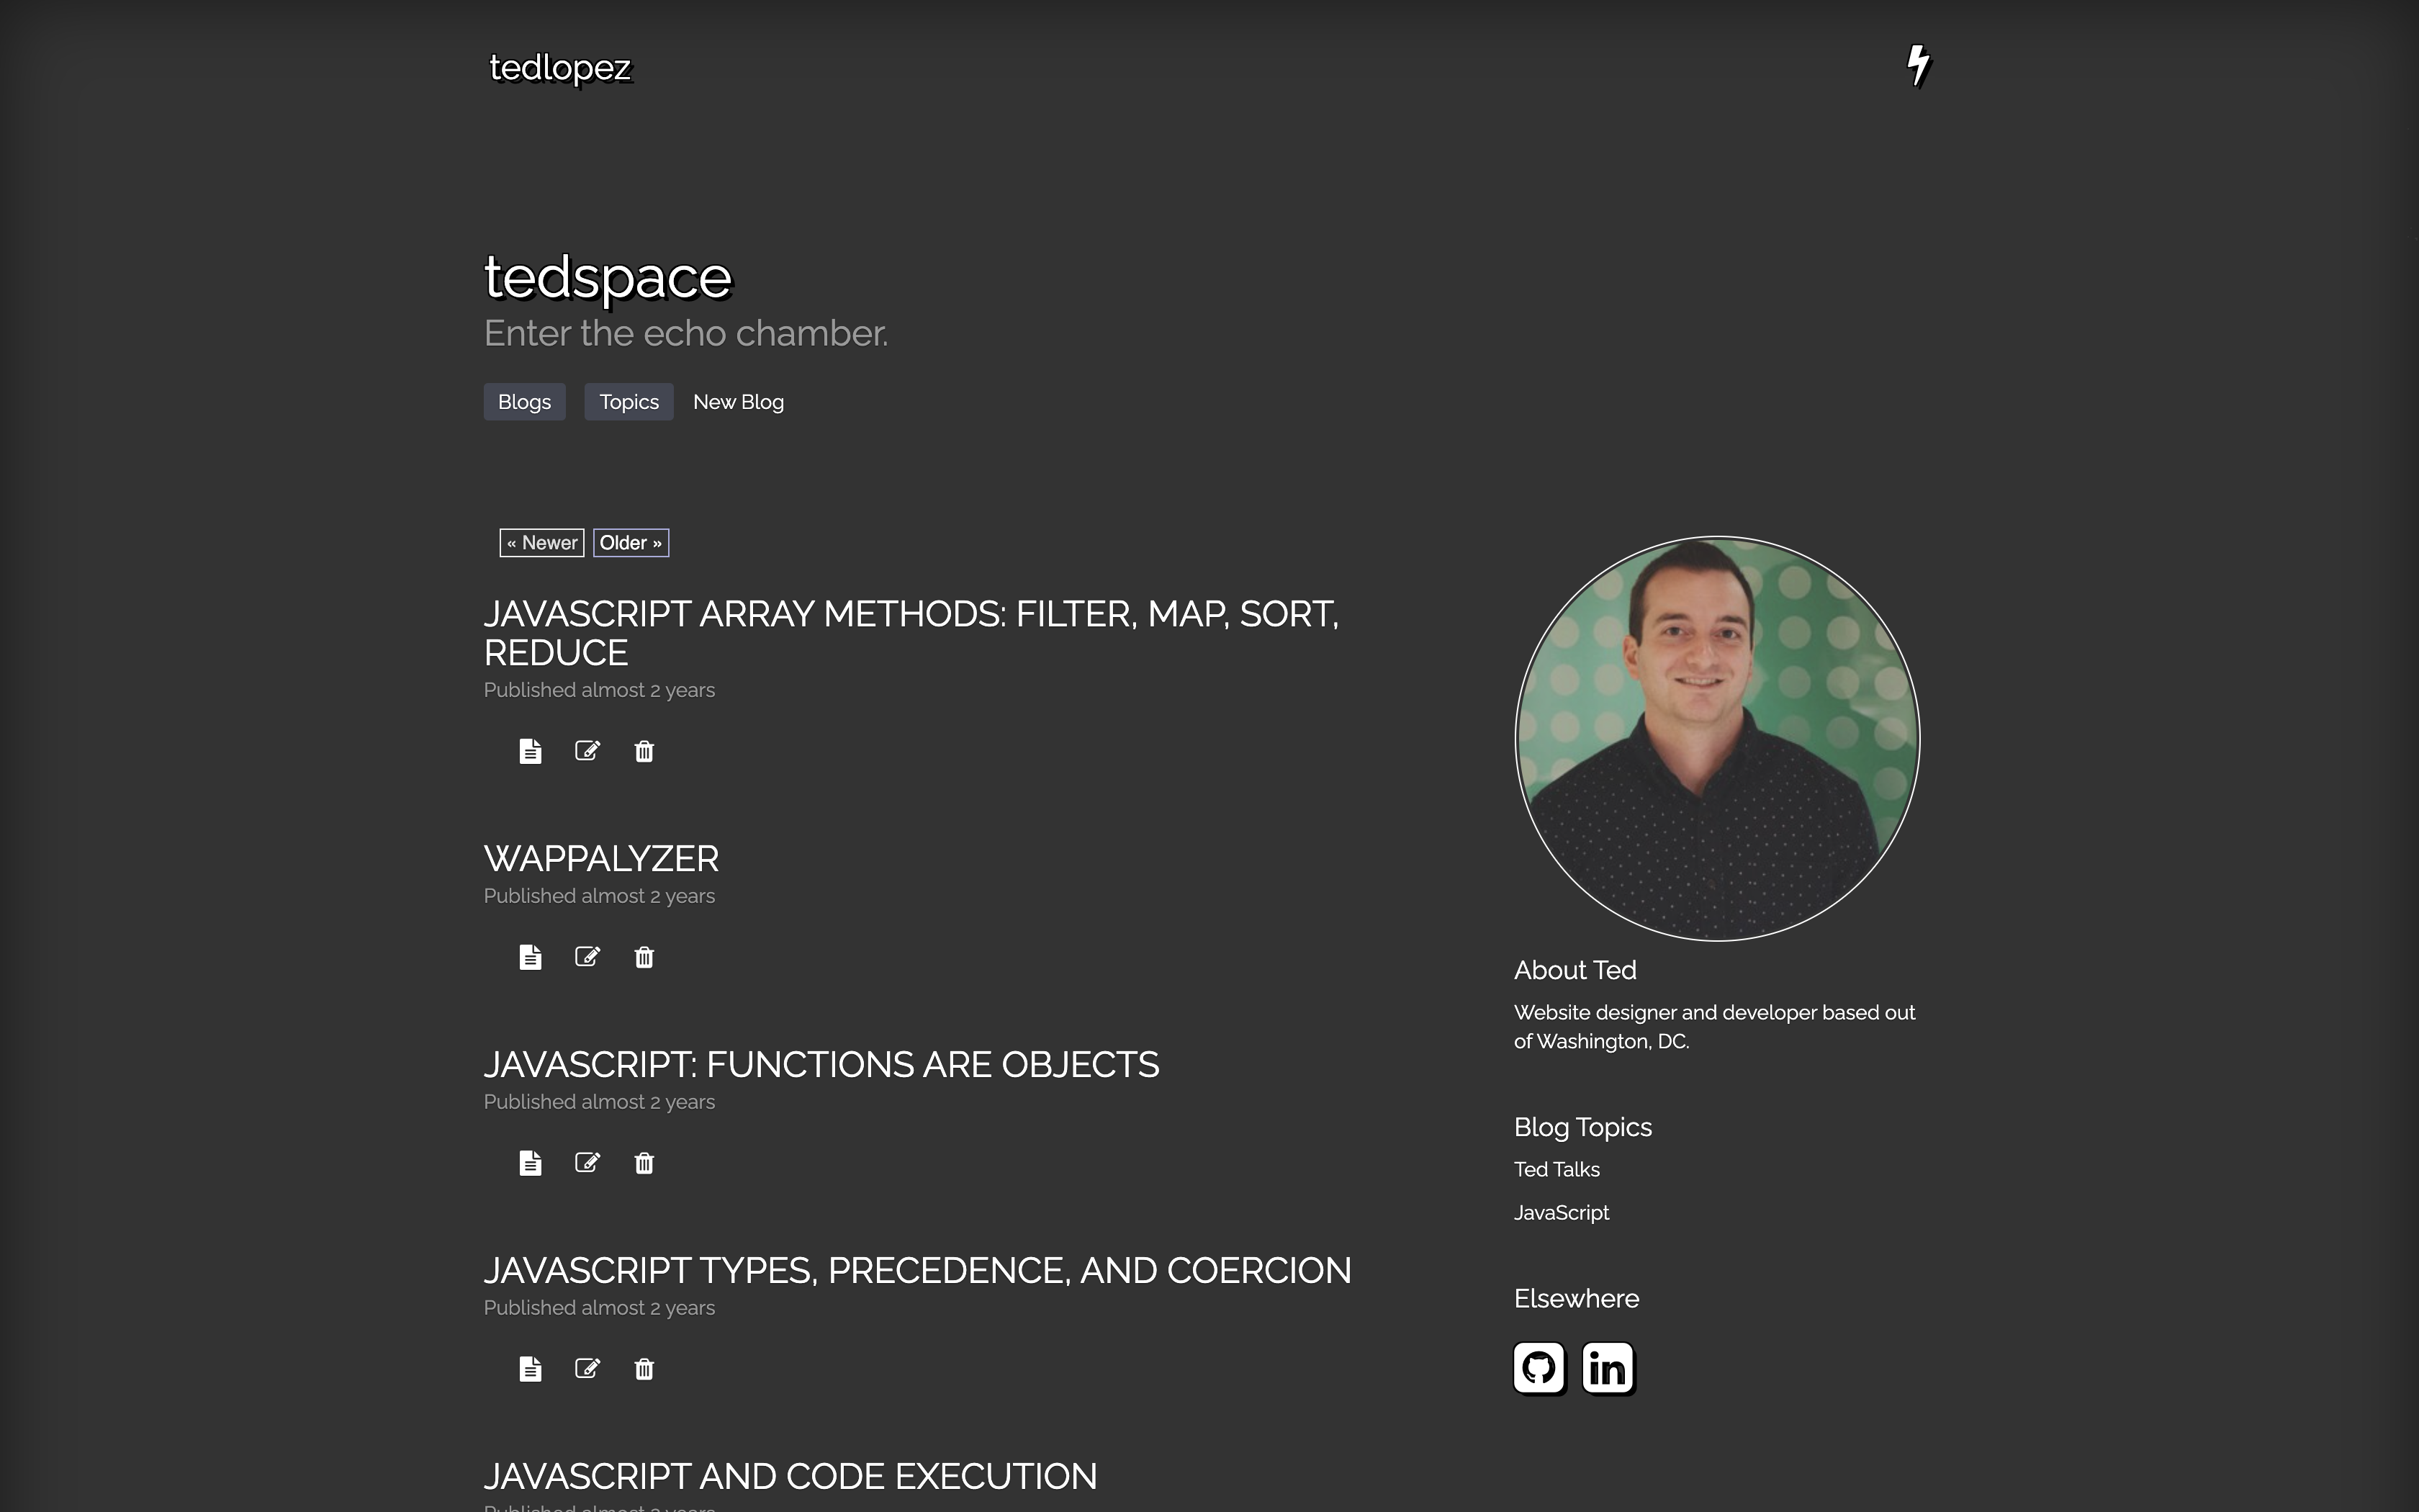The width and height of the screenshot is (2419, 1512).
Task: Delete the Types, Precedence, and Coercion post
Action: tap(644, 1369)
